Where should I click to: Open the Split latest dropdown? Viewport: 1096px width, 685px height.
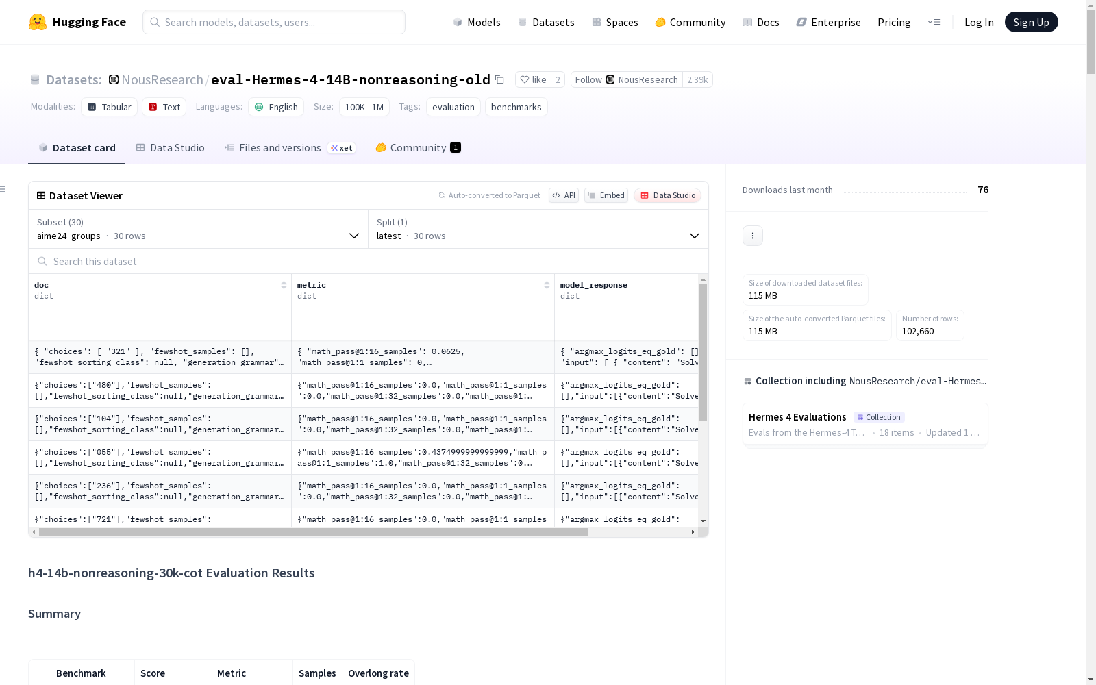coord(538,229)
